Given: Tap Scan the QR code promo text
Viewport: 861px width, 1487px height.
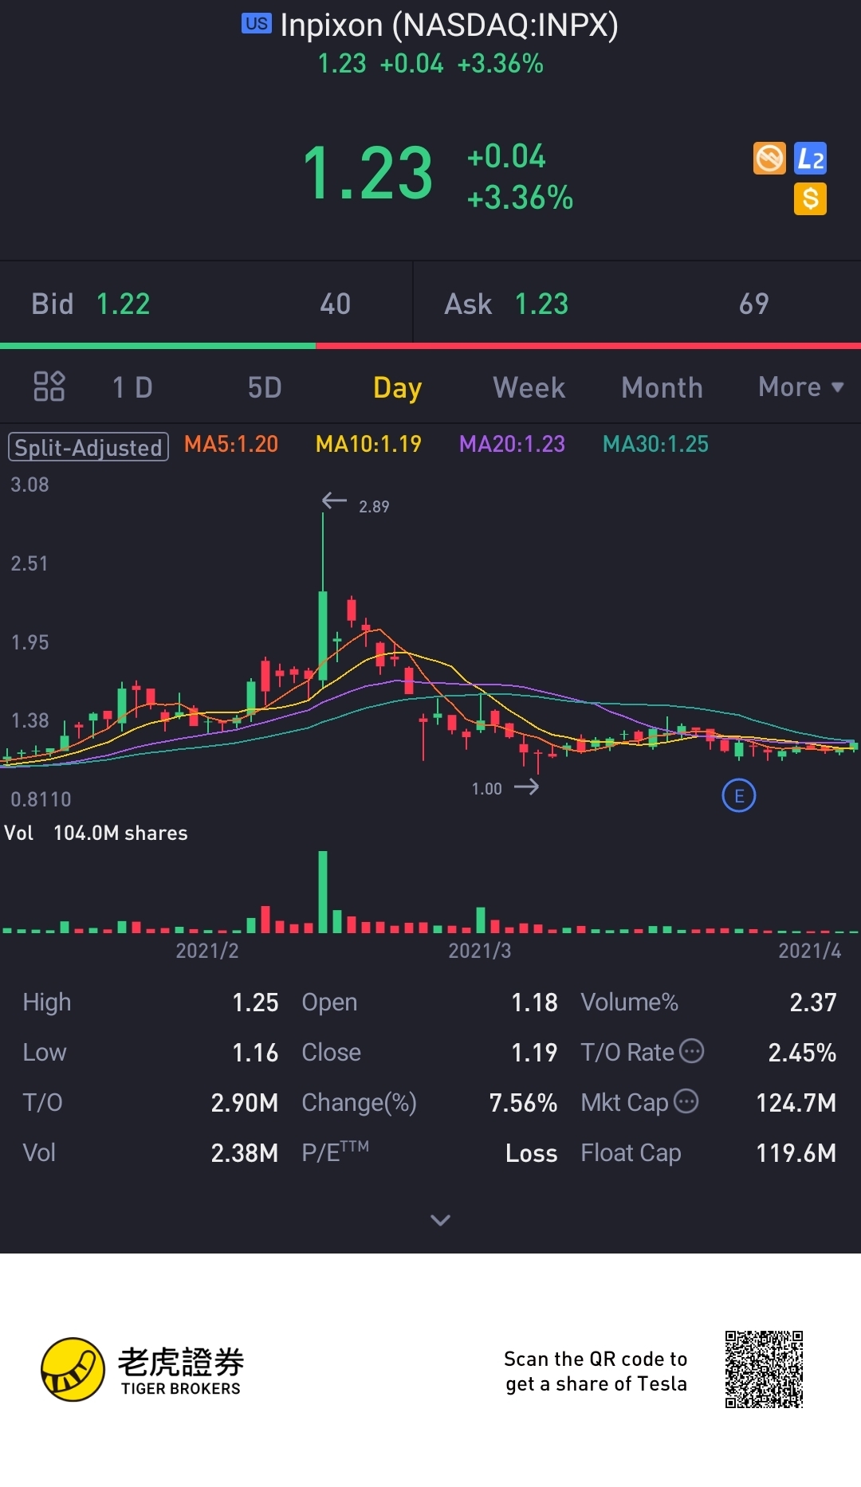Looking at the screenshot, I should [596, 1371].
